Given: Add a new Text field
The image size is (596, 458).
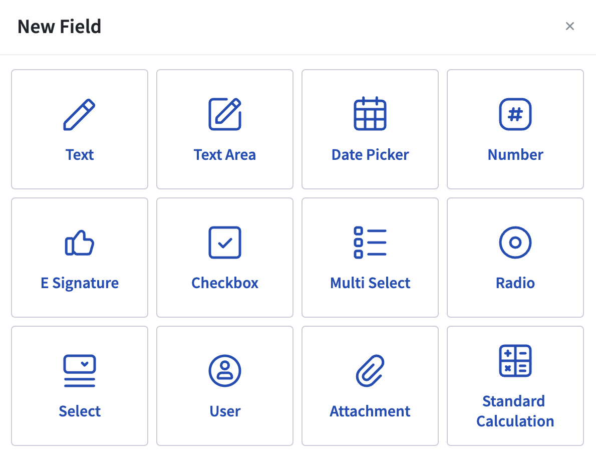Looking at the screenshot, I should pyautogui.click(x=80, y=129).
